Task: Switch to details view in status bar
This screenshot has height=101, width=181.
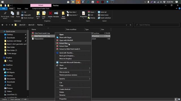Action: tap(175, 99)
